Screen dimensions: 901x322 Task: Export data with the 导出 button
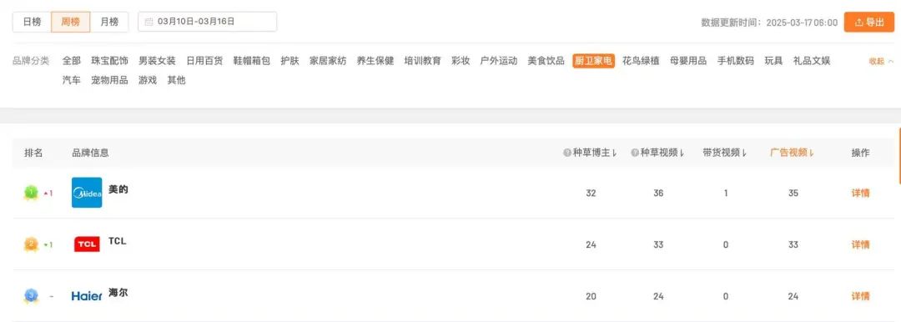tap(869, 22)
